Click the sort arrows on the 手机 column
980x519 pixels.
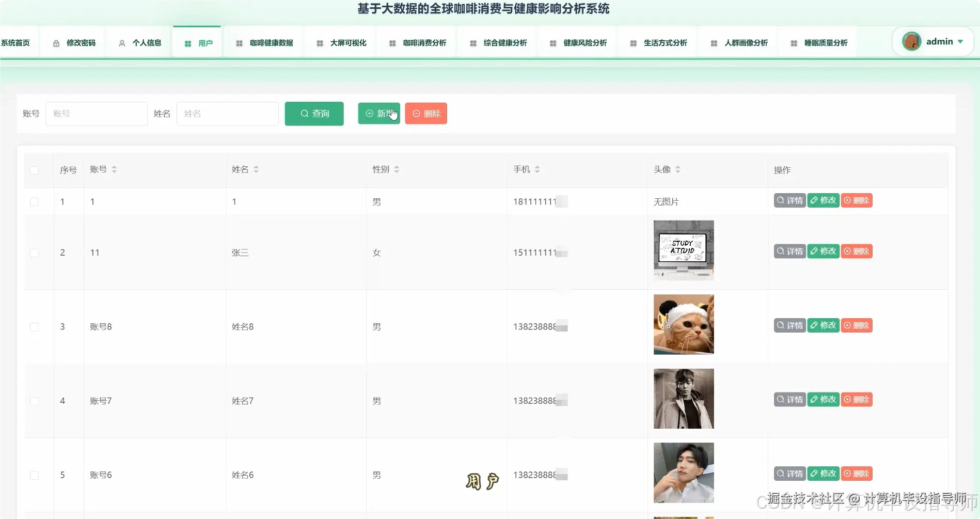[538, 169]
